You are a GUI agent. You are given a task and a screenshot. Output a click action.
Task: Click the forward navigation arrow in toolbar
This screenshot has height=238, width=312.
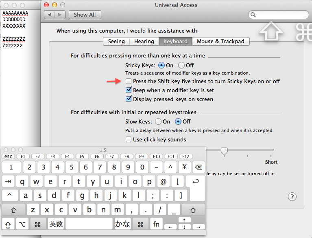pyautogui.click(x=60, y=15)
